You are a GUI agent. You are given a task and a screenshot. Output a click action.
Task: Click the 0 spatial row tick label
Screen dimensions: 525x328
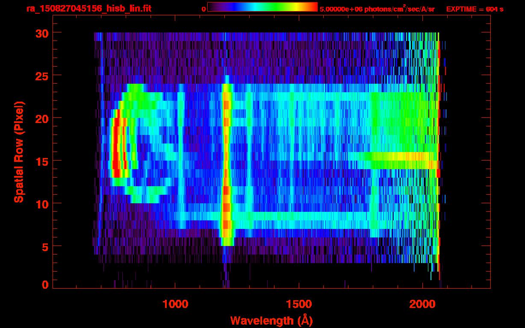pos(45,284)
